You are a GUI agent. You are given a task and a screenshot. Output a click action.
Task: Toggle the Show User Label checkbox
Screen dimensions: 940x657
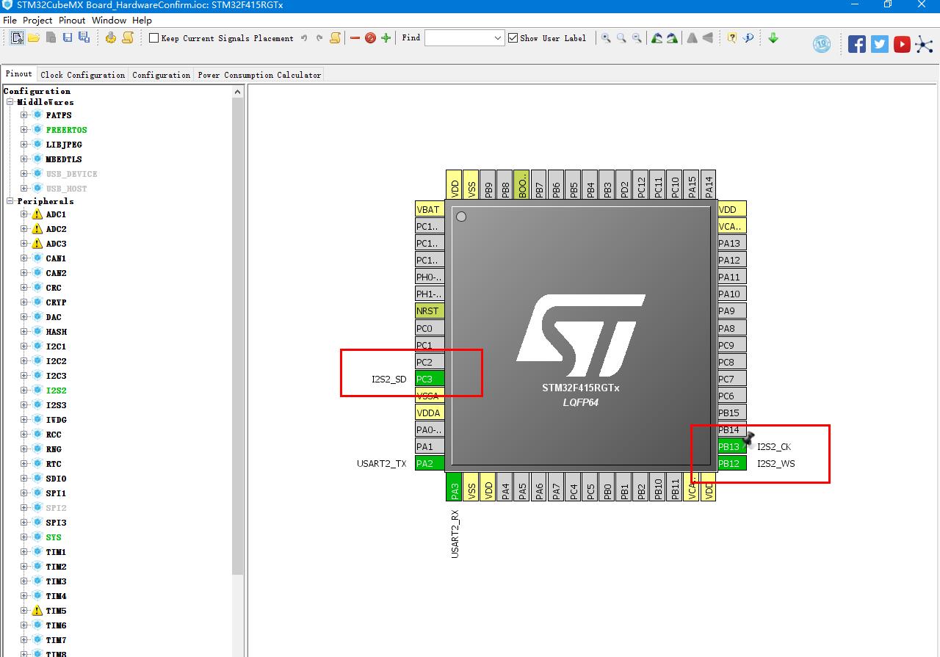click(513, 38)
